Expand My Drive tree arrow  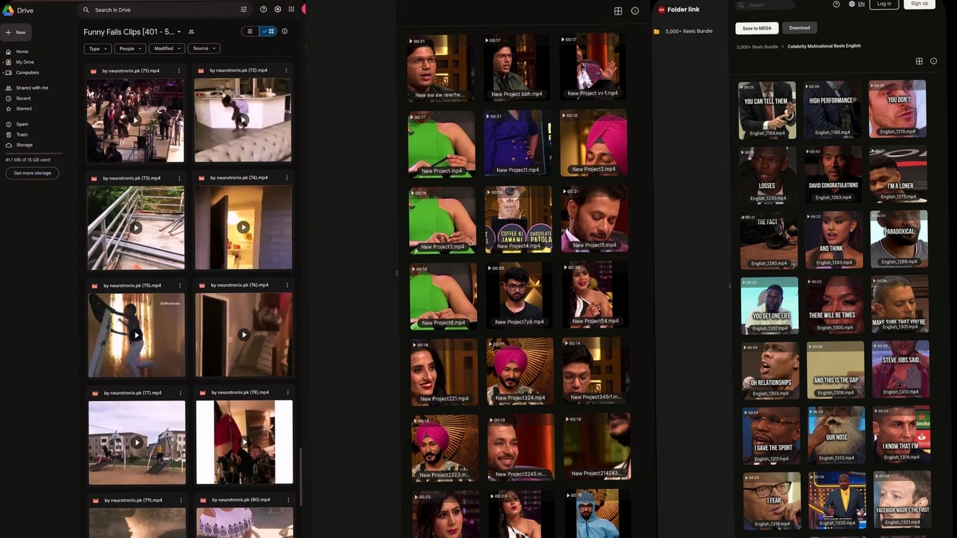pyautogui.click(x=3, y=62)
